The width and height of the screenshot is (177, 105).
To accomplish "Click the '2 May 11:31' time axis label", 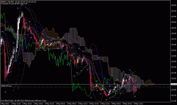I will pos(16,104).
